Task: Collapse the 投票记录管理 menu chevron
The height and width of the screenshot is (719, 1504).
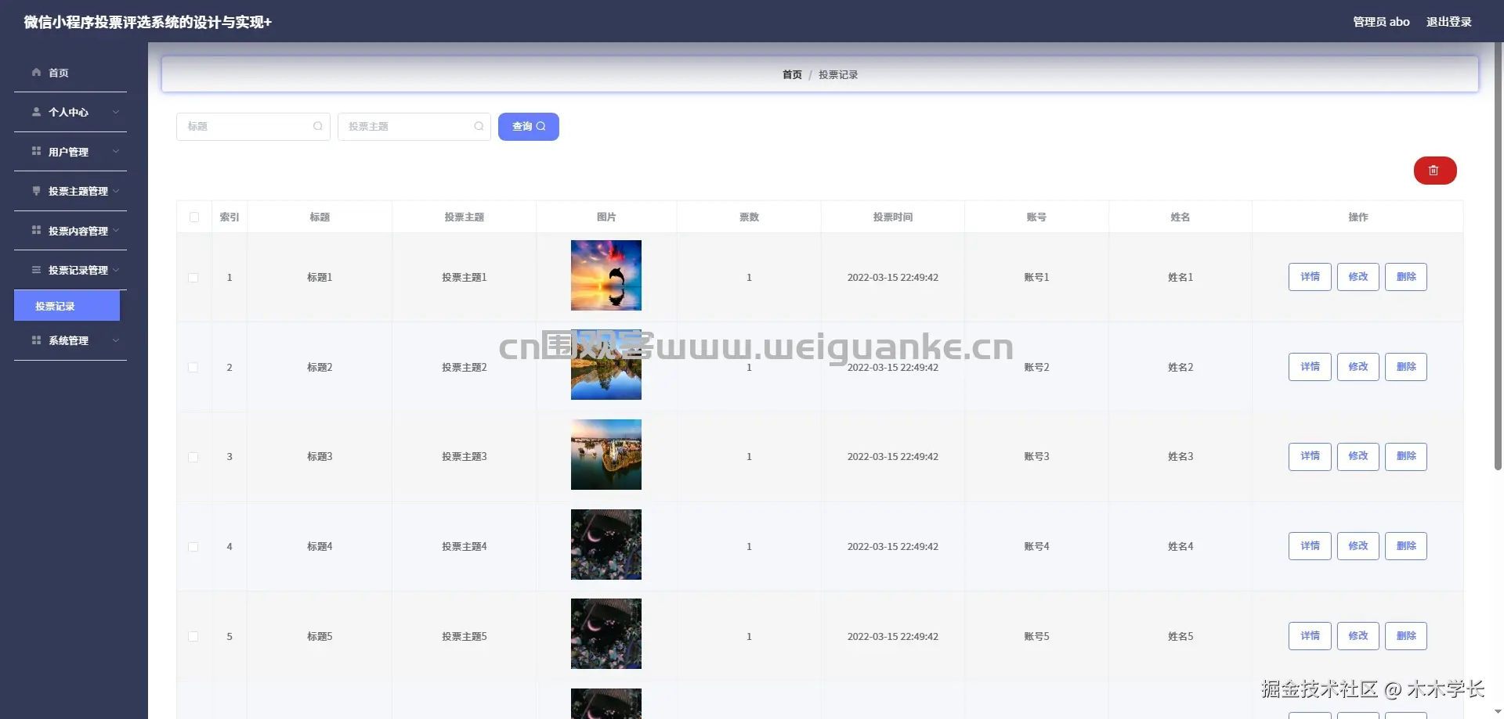Action: pyautogui.click(x=116, y=270)
